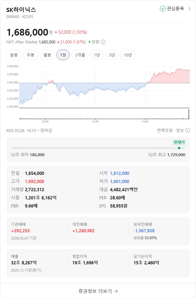Click the 당기순이익 value 15조 2,460억
196x299 pixels.
tap(146, 263)
